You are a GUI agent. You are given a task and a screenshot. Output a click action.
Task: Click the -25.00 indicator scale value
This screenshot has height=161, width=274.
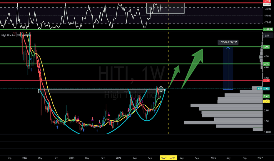coord(268,9)
